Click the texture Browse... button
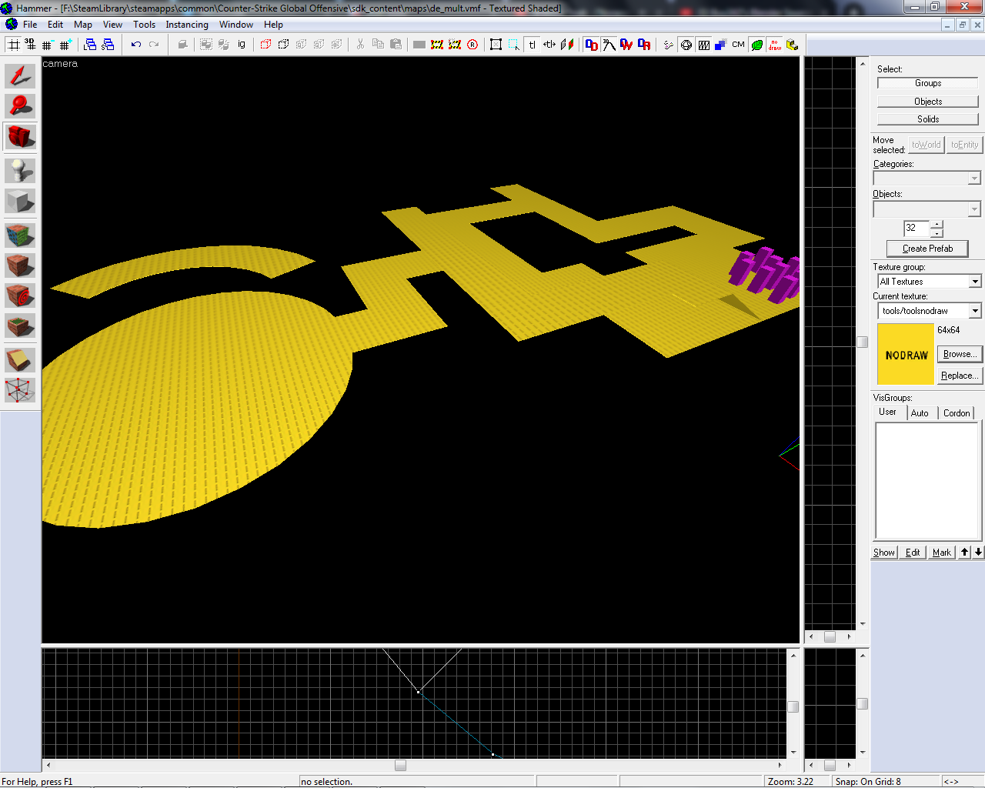This screenshot has height=788, width=985. pos(960,354)
